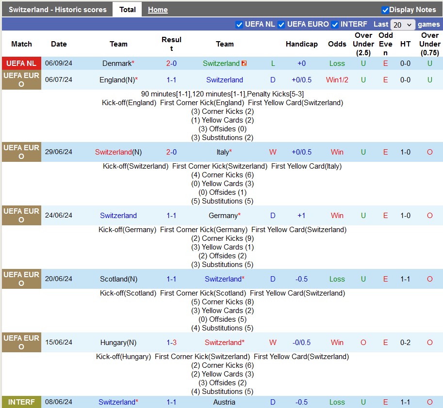Image resolution: width=443 pixels, height=408 pixels.
Task: Open Germany team link
Action: (223, 216)
